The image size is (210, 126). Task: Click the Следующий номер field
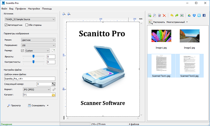[x=44, y=84]
